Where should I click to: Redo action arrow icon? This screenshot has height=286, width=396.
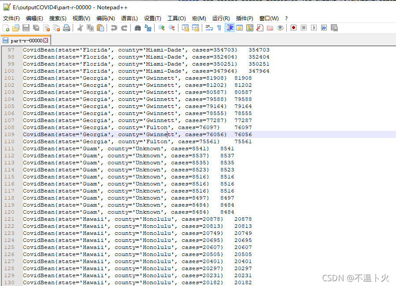(x=124, y=28)
